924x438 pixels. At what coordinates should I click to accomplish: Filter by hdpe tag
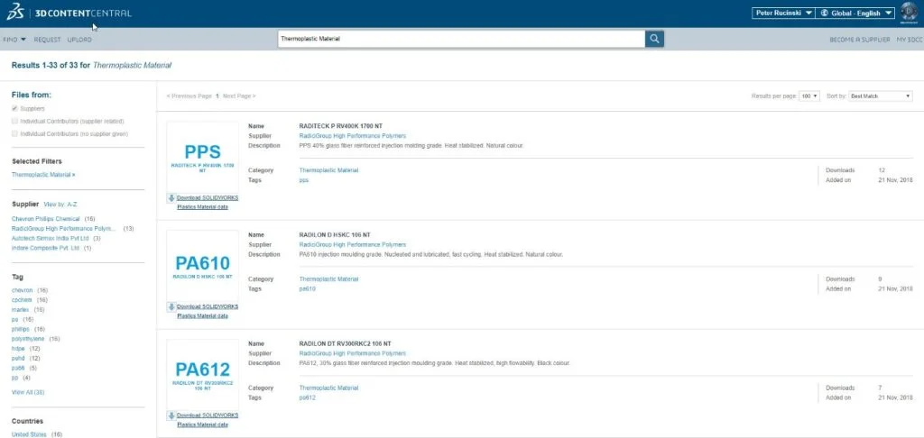tap(18, 349)
